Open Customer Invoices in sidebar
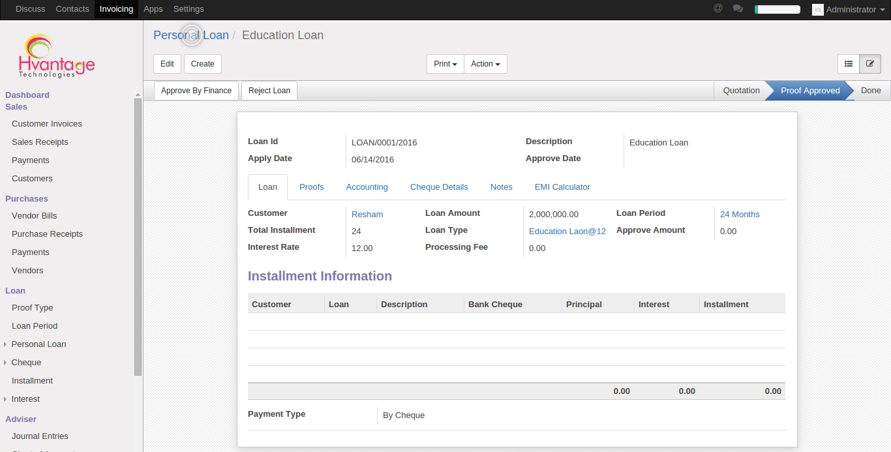 click(x=47, y=124)
